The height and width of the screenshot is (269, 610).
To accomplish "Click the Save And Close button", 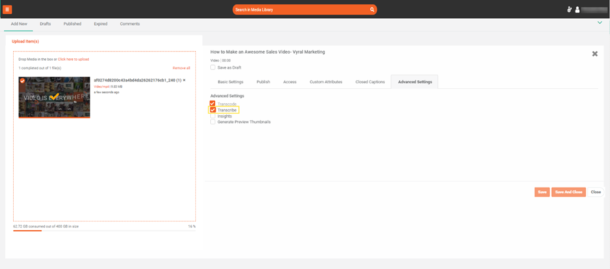I will click(568, 192).
